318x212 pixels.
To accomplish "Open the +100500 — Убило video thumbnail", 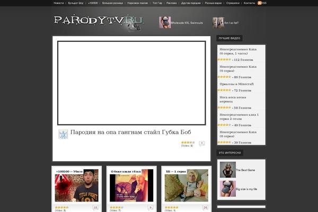I will click(77, 185).
